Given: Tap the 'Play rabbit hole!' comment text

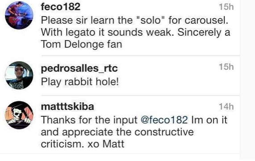Looking at the screenshot, I should (80, 82).
